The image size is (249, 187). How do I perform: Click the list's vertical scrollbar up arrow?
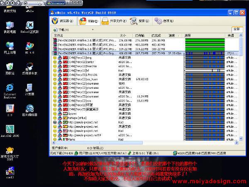coord(241,35)
